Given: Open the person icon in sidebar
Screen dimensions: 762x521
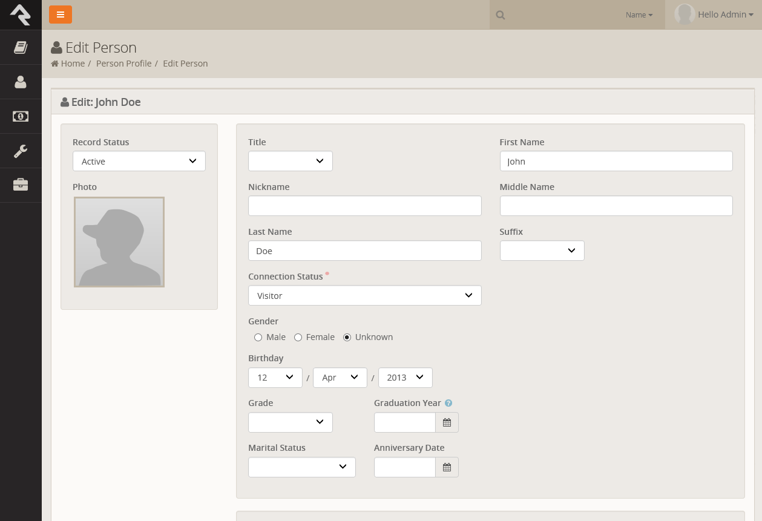Looking at the screenshot, I should tap(21, 82).
